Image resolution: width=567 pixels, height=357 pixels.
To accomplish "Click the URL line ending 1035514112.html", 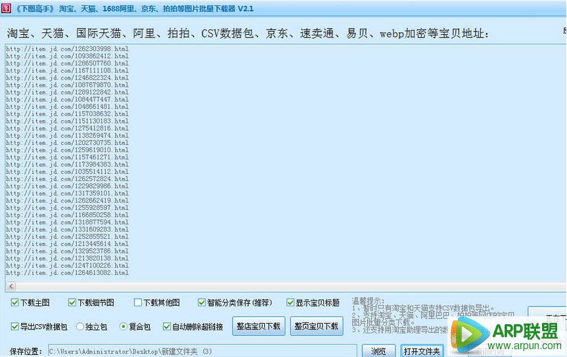I will point(67,172).
